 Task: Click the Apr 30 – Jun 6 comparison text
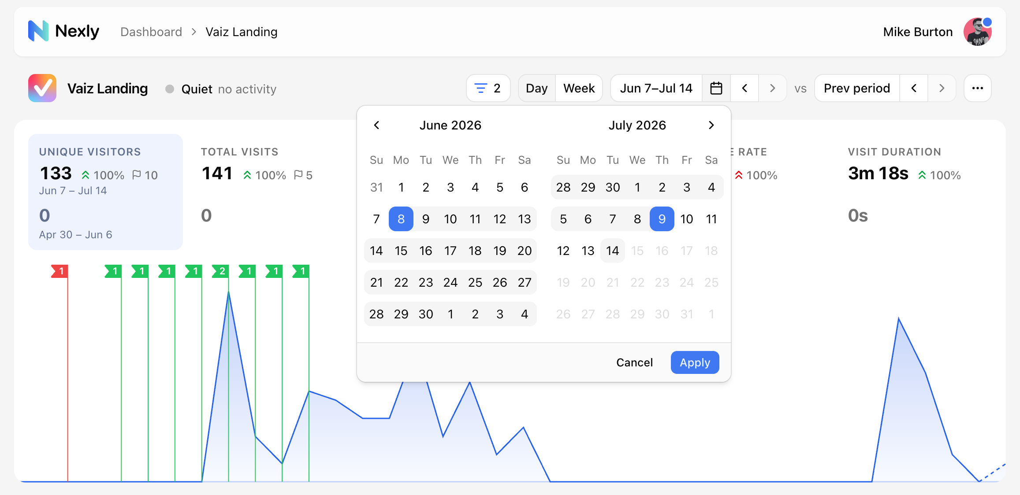pyautogui.click(x=76, y=235)
